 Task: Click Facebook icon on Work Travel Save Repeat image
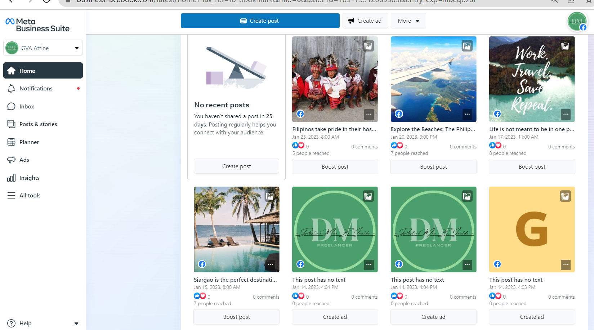(x=497, y=114)
